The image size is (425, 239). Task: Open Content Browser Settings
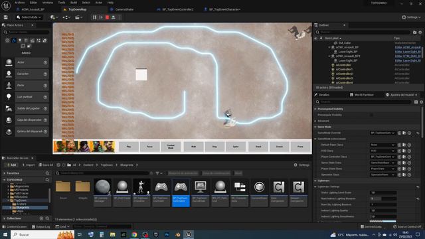click(x=301, y=165)
